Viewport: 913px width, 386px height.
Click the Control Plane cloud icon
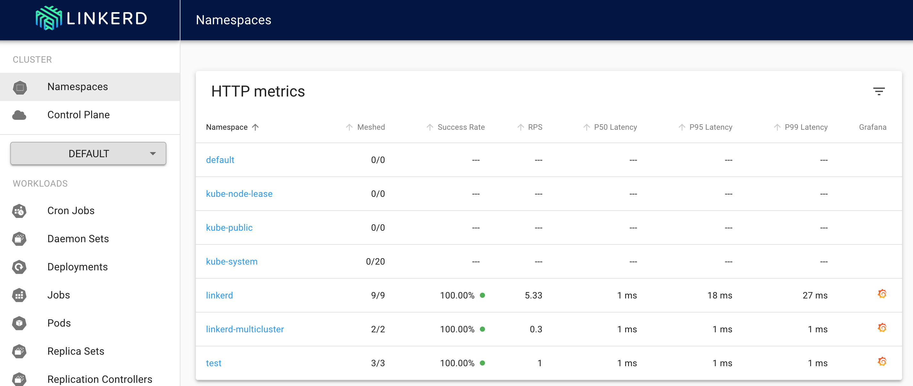pos(19,115)
